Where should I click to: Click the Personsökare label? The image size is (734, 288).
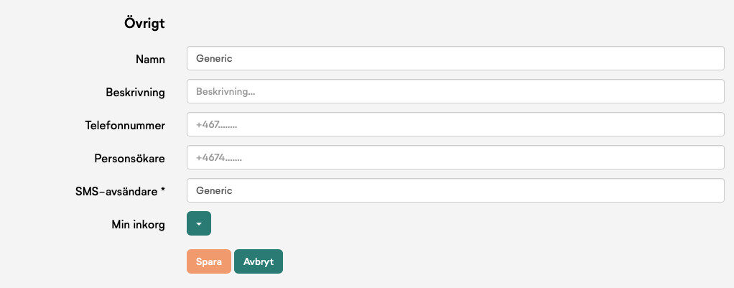[130, 158]
